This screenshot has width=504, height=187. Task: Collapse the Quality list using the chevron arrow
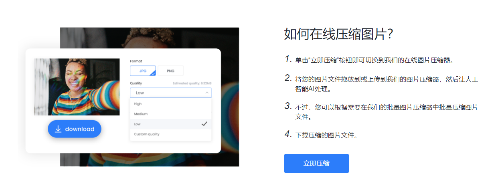pos(207,93)
